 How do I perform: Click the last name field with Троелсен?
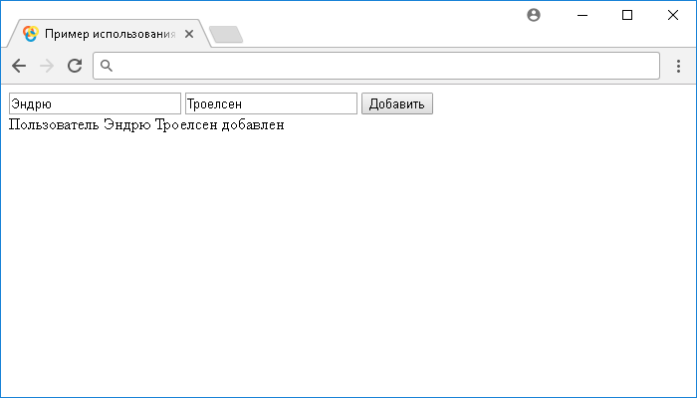click(x=271, y=103)
